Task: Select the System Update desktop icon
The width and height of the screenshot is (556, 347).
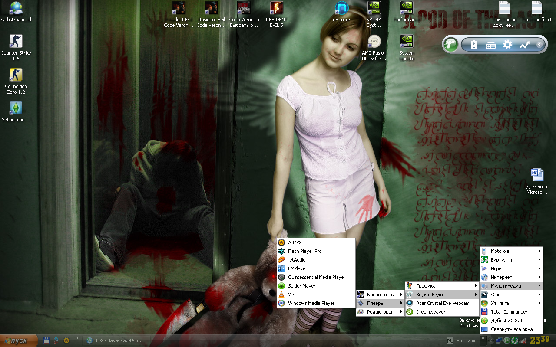Action: click(407, 48)
